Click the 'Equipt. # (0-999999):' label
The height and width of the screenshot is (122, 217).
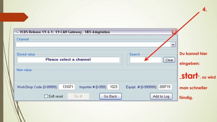[141, 87]
